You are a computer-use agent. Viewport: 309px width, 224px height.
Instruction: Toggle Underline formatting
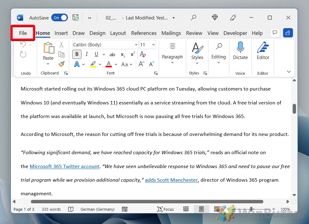click(x=96, y=54)
